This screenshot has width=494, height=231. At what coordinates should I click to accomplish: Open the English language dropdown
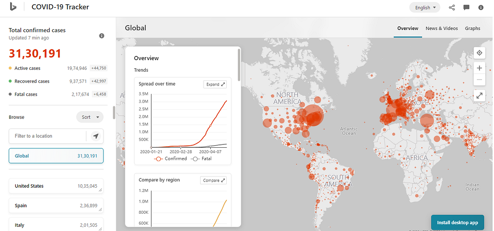pyautogui.click(x=425, y=8)
